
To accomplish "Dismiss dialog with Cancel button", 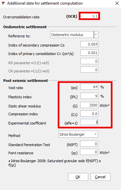I will 100,177.
